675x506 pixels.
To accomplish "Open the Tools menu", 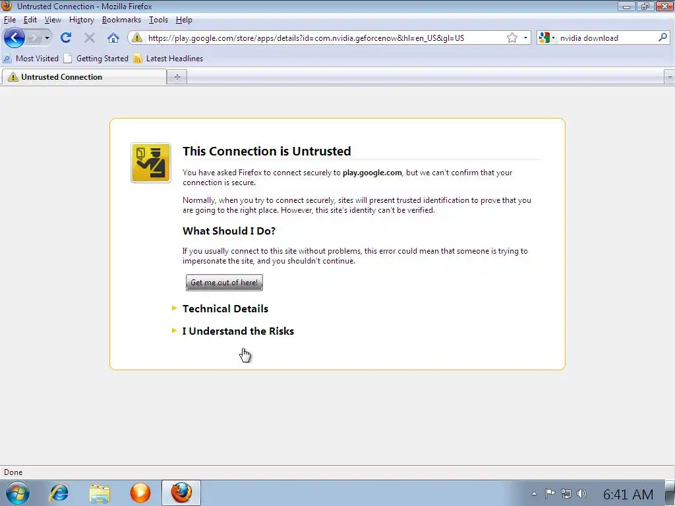I will (158, 20).
